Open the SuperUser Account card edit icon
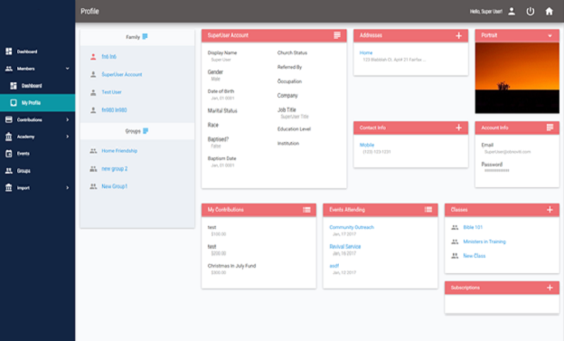The image size is (564, 341). coord(337,35)
